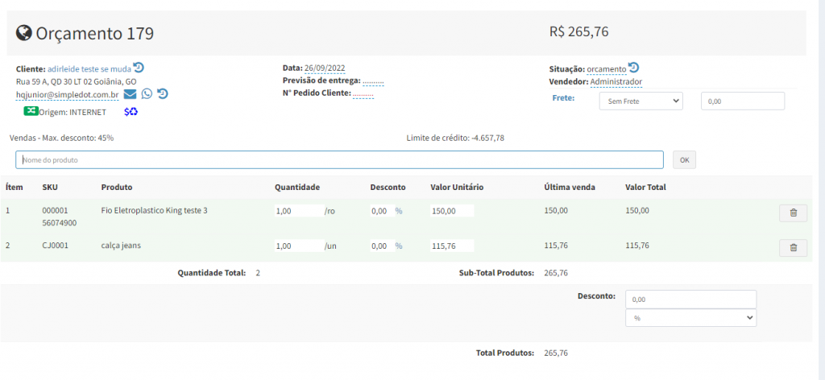
Task: Click the history icon beside WhatsApp icon
Action: click(x=163, y=94)
